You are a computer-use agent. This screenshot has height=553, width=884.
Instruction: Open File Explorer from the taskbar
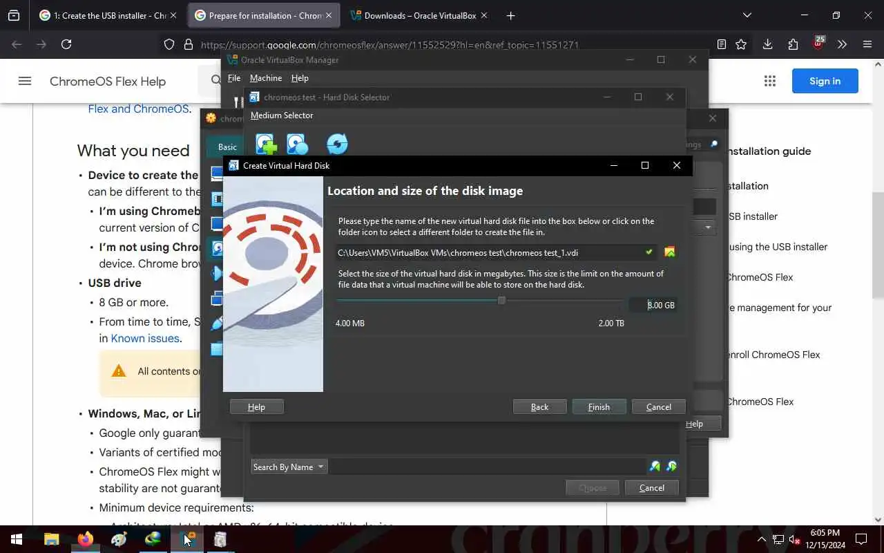tap(52, 539)
